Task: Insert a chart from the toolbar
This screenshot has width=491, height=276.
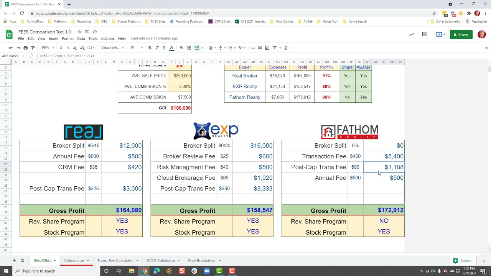Action: coord(267,48)
